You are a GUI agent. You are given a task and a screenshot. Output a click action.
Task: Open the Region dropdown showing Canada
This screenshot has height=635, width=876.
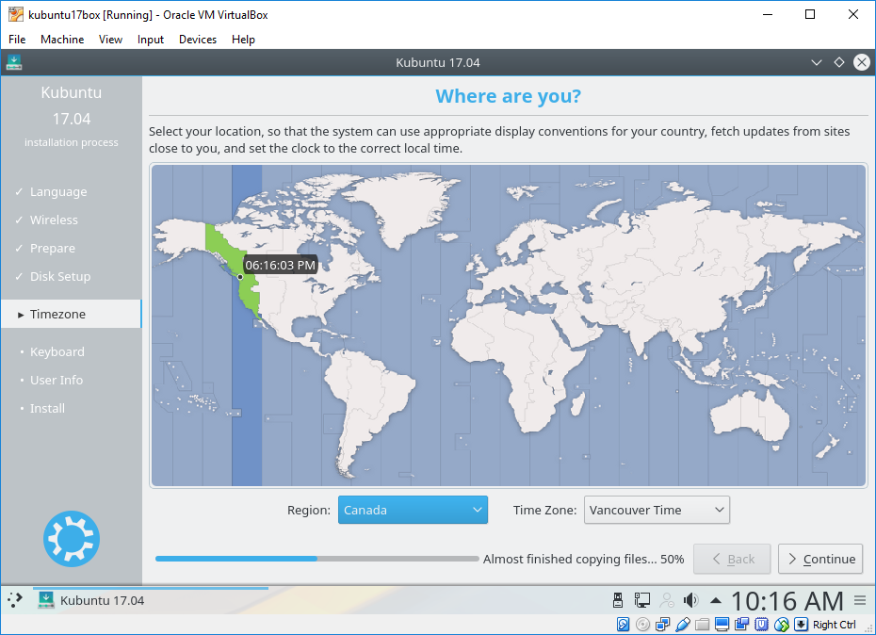tap(413, 510)
